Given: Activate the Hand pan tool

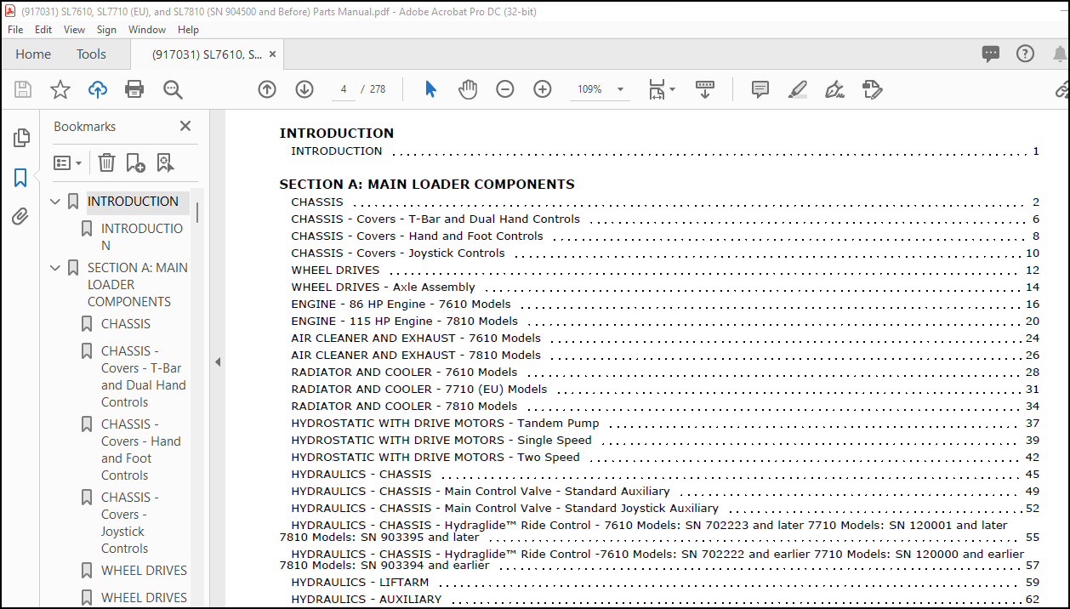Looking at the screenshot, I should (x=468, y=89).
